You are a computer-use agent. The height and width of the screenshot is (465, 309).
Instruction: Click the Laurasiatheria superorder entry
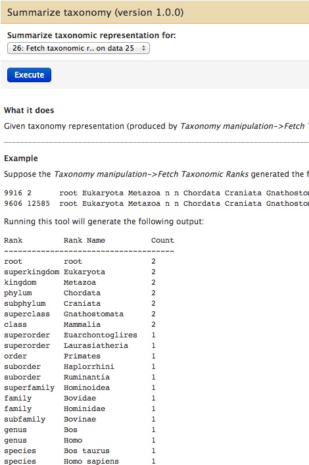[x=96, y=345]
